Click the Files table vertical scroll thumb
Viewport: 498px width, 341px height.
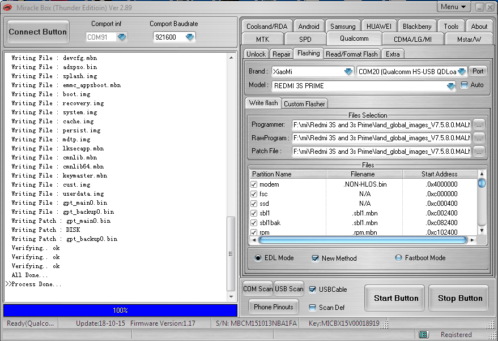coord(482,183)
